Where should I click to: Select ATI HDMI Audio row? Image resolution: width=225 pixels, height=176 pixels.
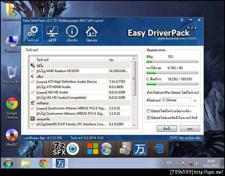click(80, 87)
